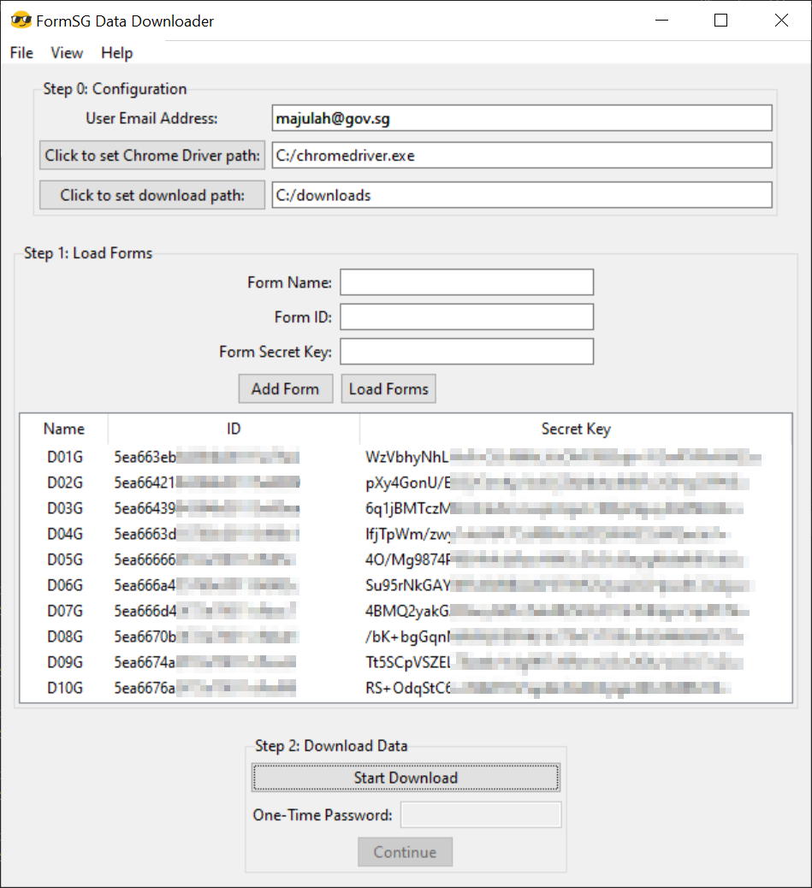Image resolution: width=812 pixels, height=888 pixels.
Task: Minimize the FormSG Data Downloader window
Action: click(661, 21)
